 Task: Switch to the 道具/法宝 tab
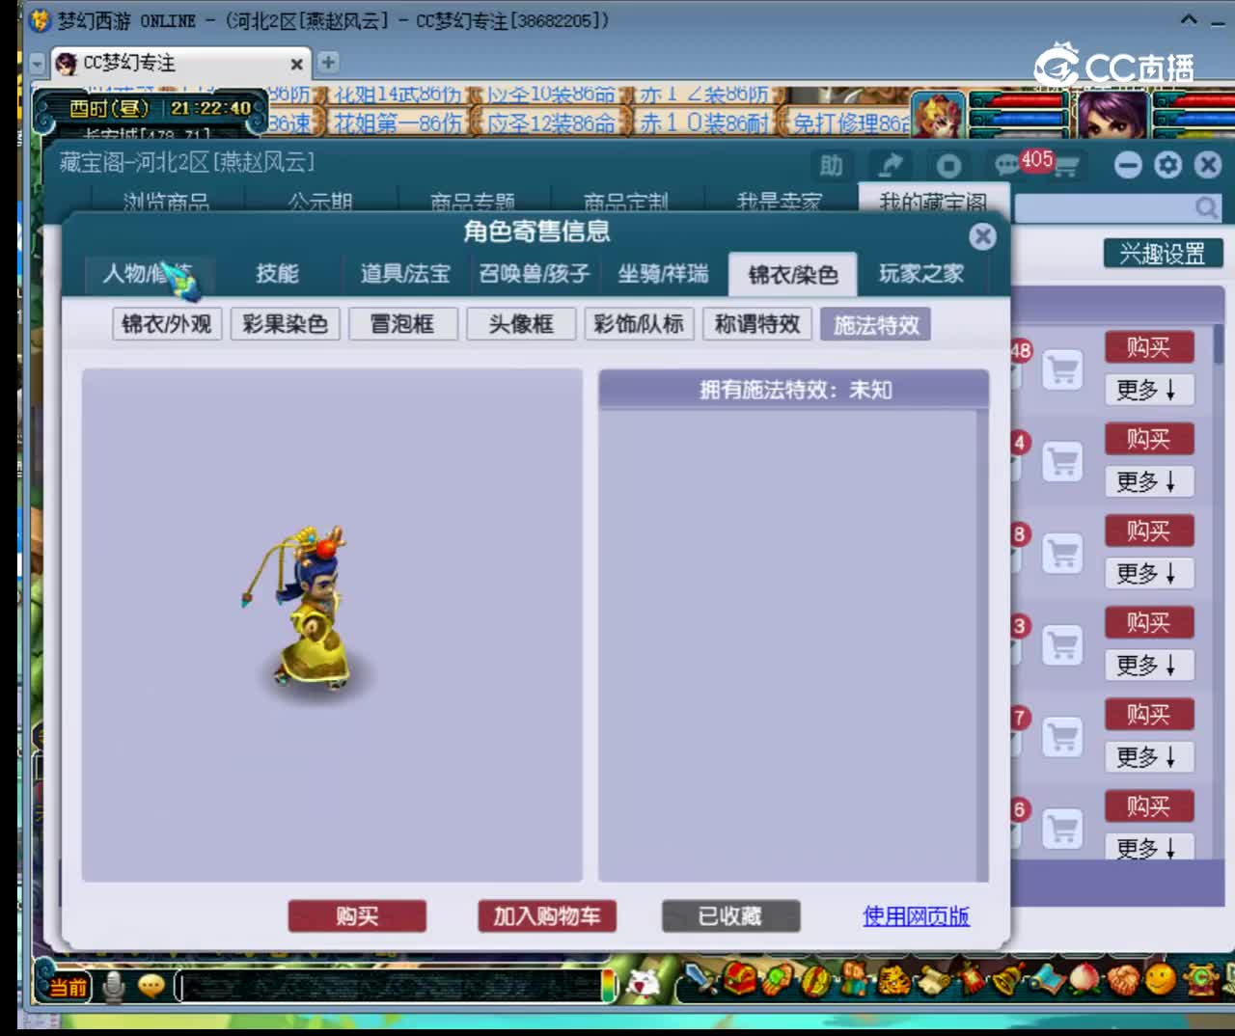point(405,274)
